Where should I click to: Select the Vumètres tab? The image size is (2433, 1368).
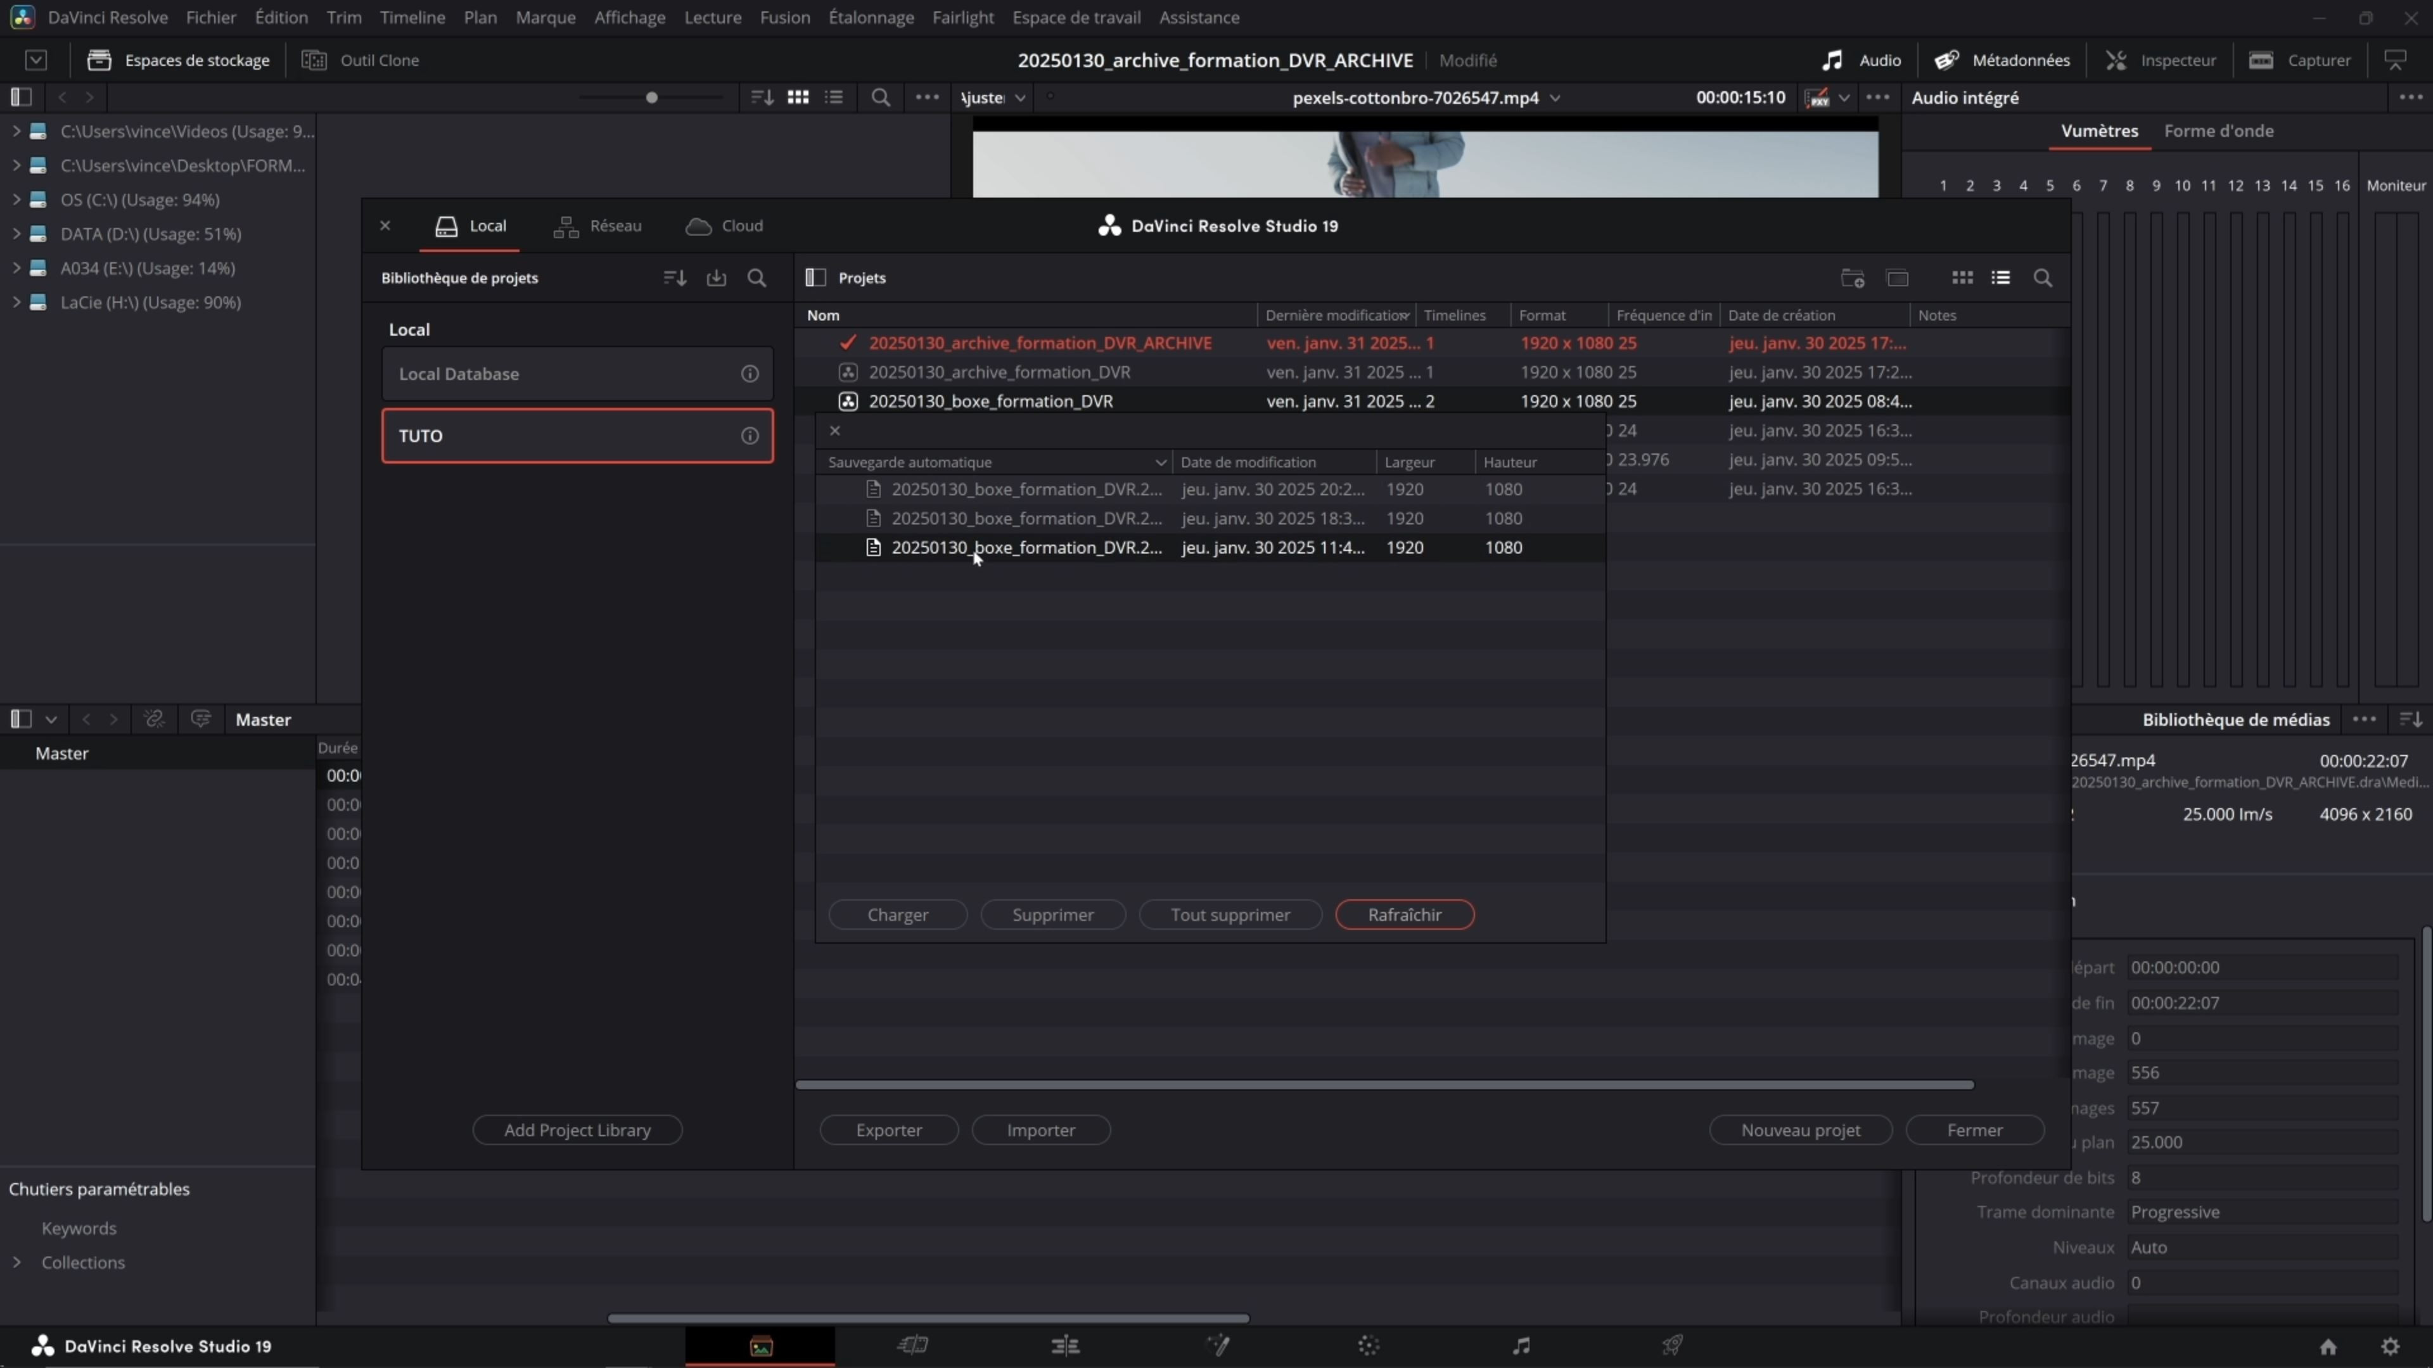point(2098,131)
